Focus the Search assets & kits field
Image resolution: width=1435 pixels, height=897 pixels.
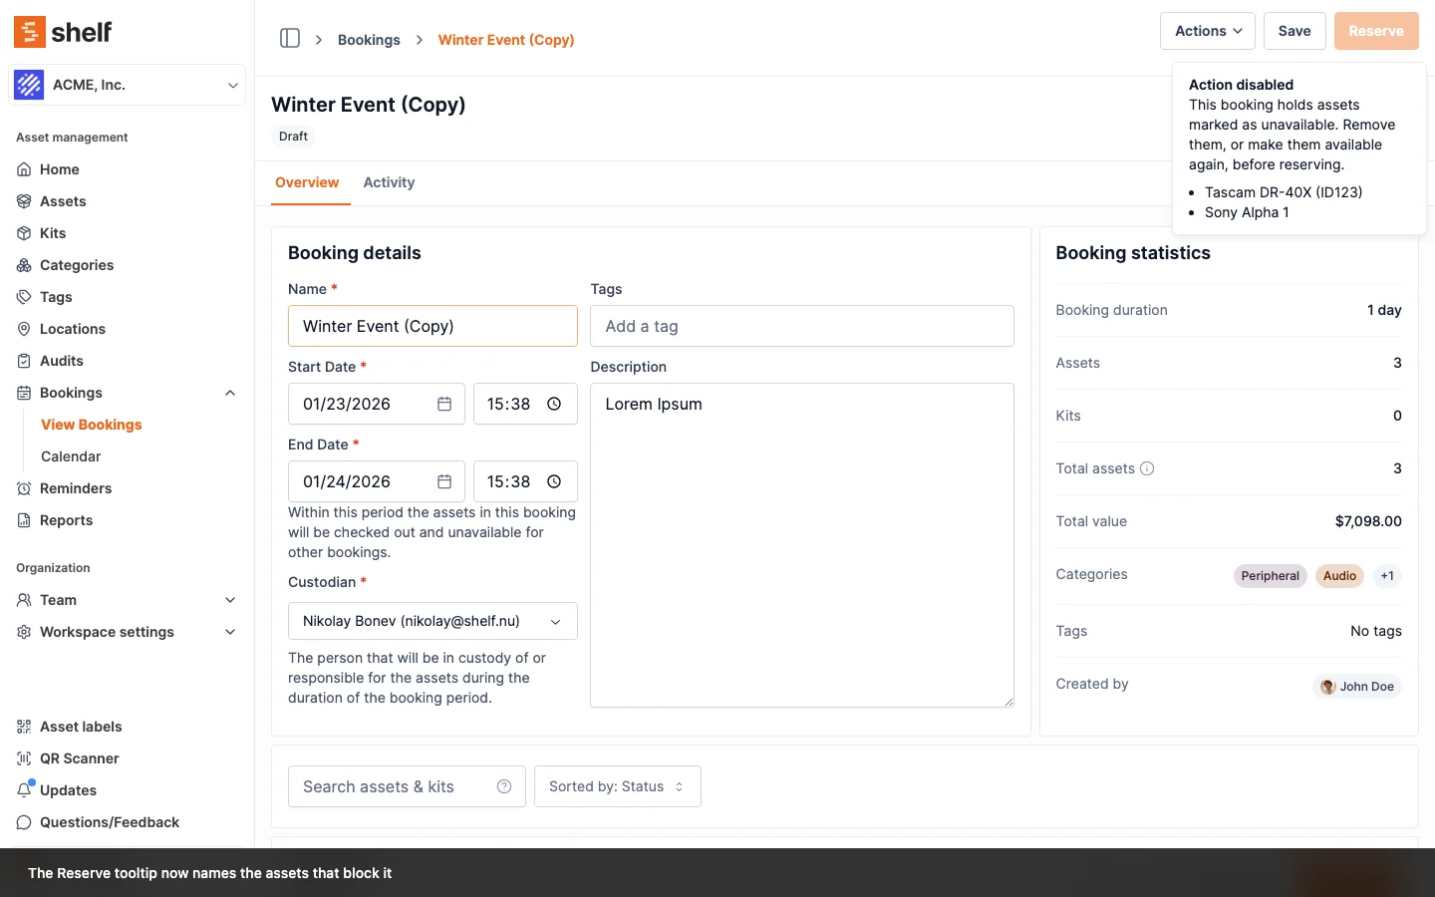coord(407,786)
